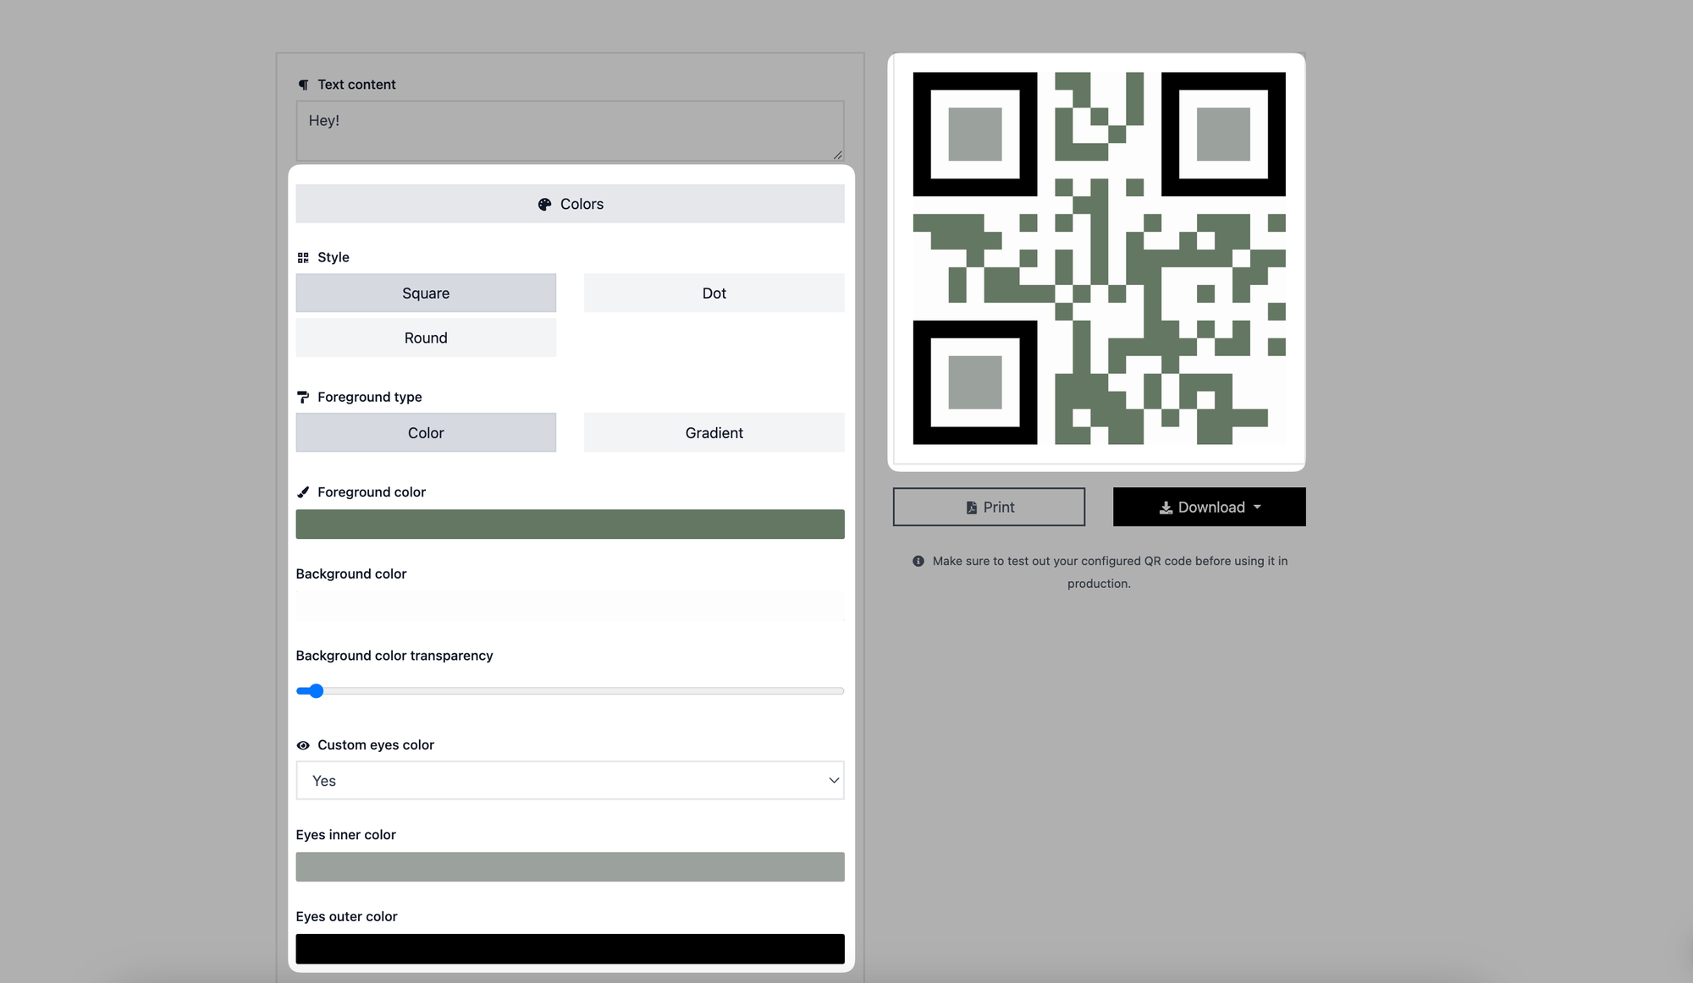1693x983 pixels.
Task: Click the Custom eyes color eye icon
Action: (303, 744)
